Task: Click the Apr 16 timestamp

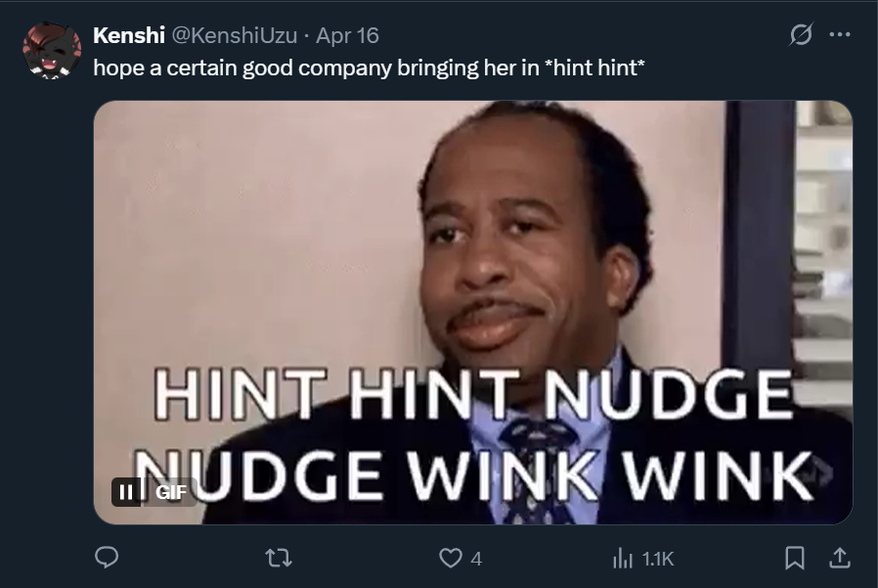Action: (x=348, y=36)
